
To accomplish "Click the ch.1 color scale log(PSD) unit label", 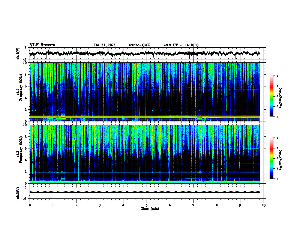I will click(x=281, y=98).
